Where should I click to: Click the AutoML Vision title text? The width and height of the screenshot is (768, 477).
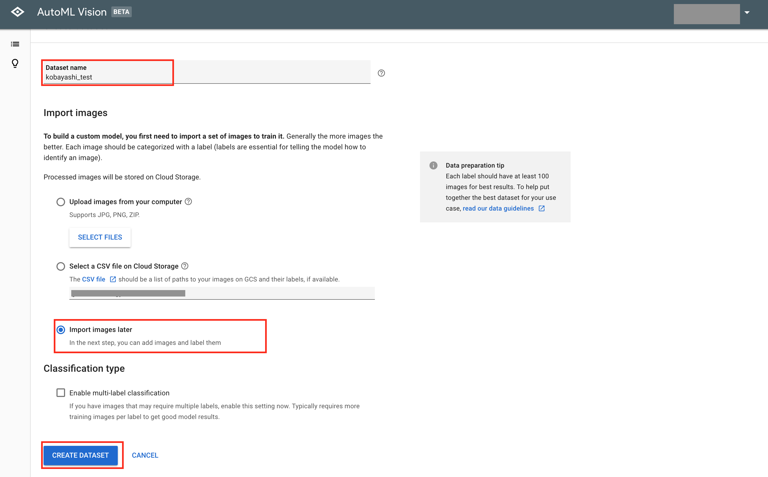pos(72,12)
